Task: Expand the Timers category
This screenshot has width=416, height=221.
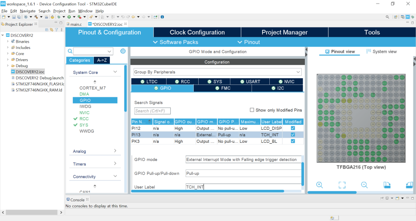Action: 115,164
